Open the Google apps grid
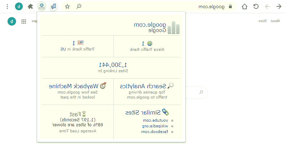This screenshot has width=286, height=148. pos(24,21)
